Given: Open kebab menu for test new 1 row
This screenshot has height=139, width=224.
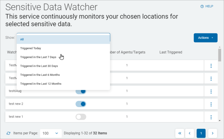Looking at the screenshot, I should pos(211,117).
